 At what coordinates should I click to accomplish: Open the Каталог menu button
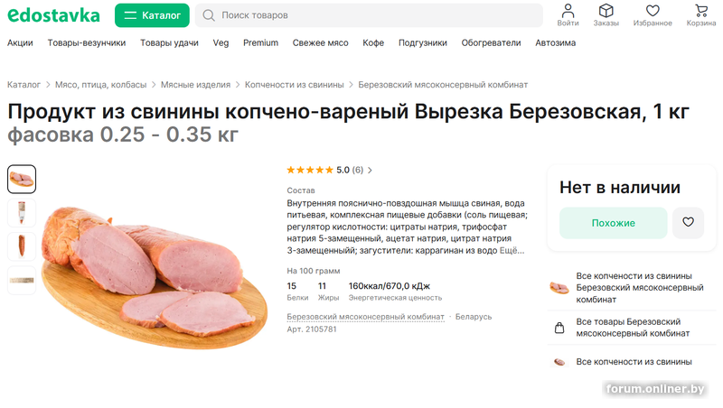pyautogui.click(x=152, y=15)
